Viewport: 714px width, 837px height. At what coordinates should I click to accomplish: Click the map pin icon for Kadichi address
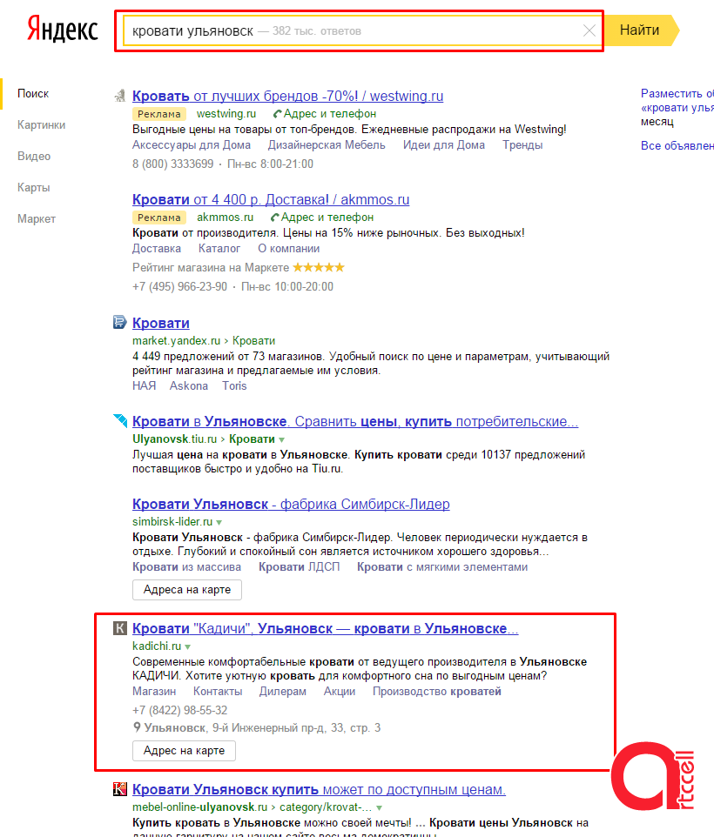click(x=138, y=727)
